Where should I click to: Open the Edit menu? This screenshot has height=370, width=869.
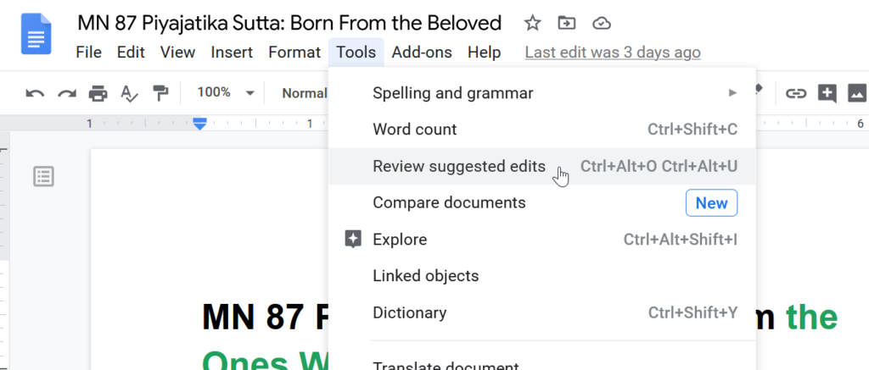tap(131, 52)
